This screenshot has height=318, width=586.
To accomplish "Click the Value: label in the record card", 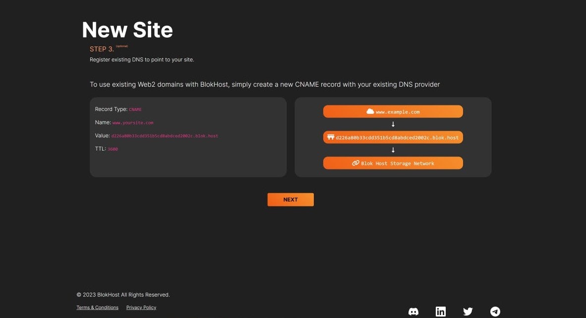I will click(103, 136).
